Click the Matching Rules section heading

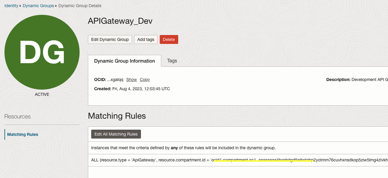(x=117, y=116)
